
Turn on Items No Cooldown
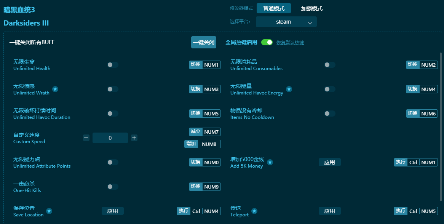pyautogui.click(x=329, y=114)
